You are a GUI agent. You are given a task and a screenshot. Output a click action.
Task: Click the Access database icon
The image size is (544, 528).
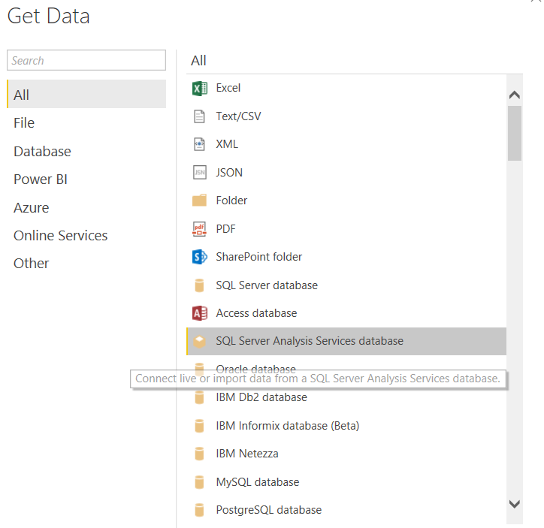click(199, 313)
